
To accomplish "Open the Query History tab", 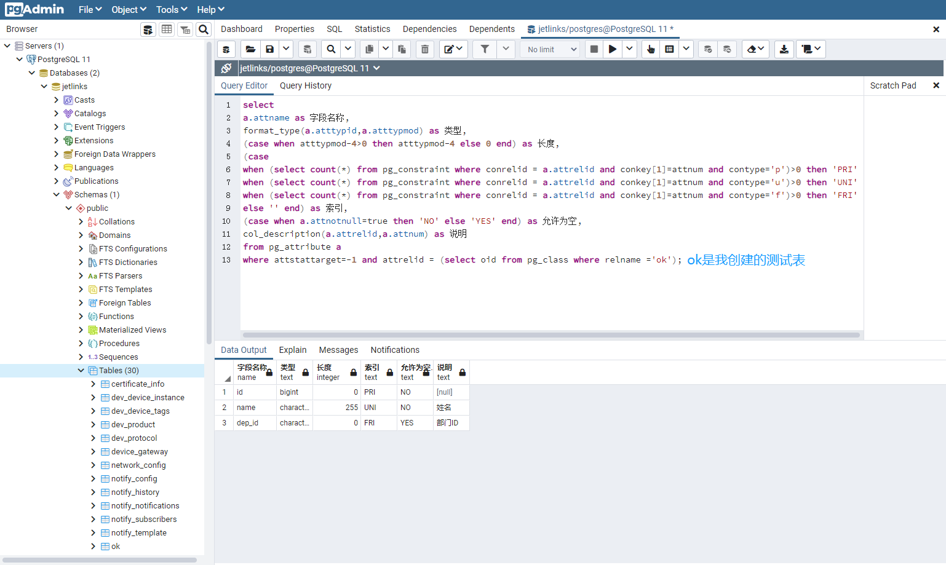I will click(x=306, y=85).
